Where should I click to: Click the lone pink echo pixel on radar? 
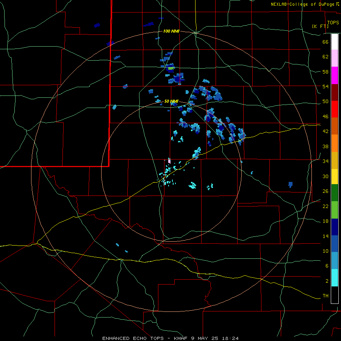169,161
